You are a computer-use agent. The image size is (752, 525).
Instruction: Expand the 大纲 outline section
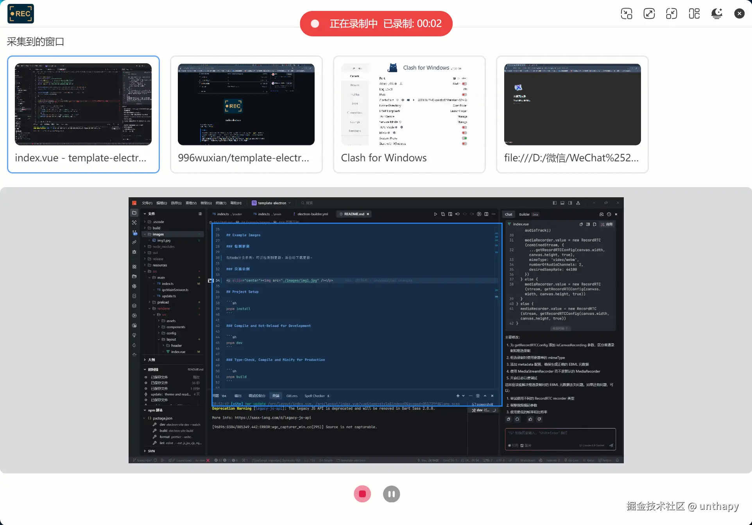(x=173, y=360)
